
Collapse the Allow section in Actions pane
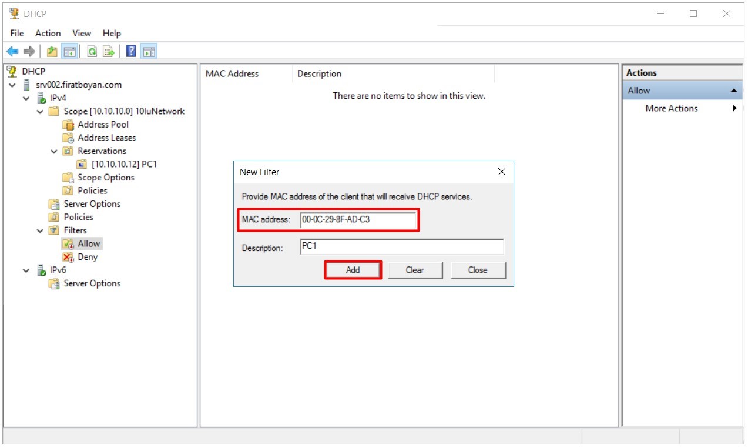click(734, 91)
